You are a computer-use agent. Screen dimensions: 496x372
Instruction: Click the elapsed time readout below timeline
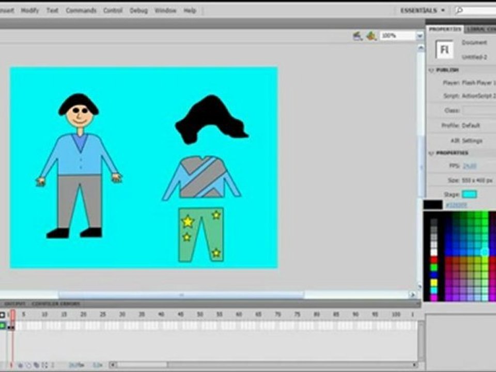click(98, 365)
